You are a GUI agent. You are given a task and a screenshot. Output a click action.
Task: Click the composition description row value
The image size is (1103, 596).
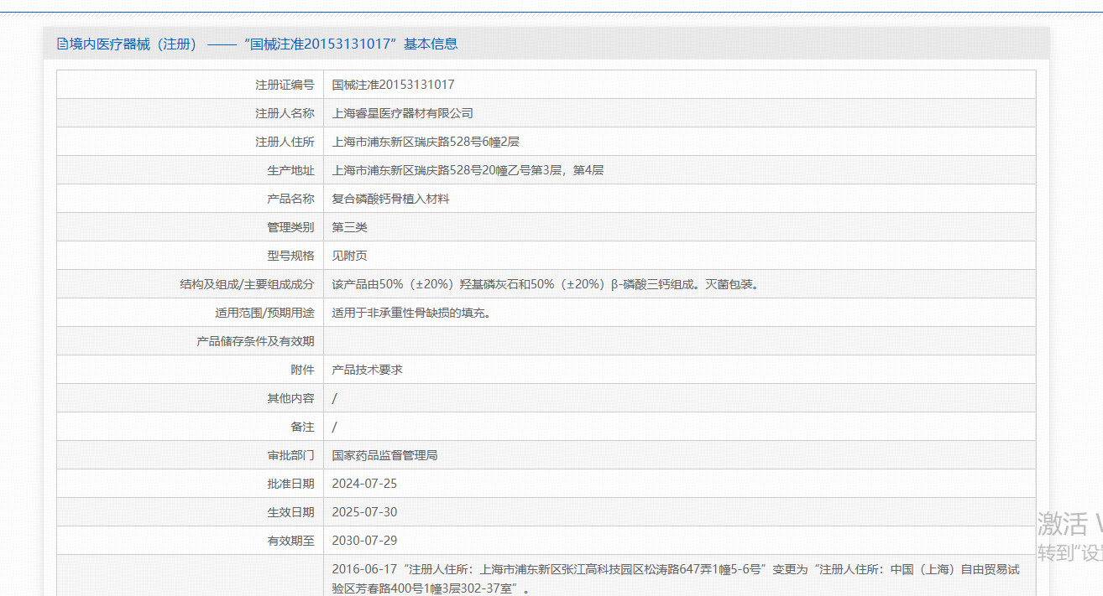tap(546, 283)
